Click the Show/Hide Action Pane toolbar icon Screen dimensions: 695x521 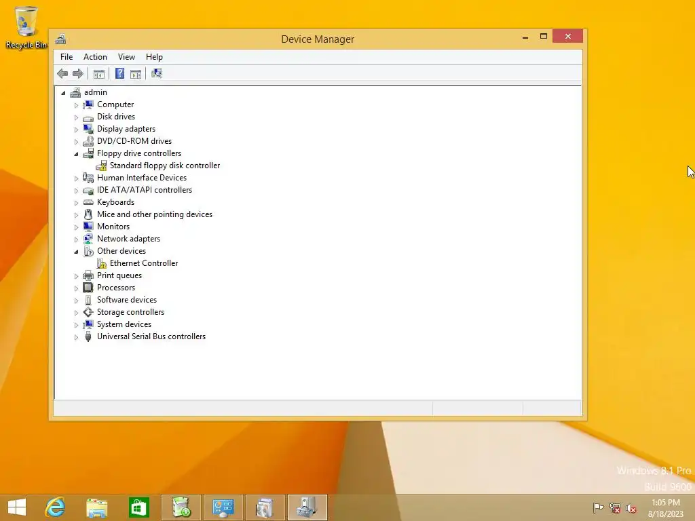point(136,73)
